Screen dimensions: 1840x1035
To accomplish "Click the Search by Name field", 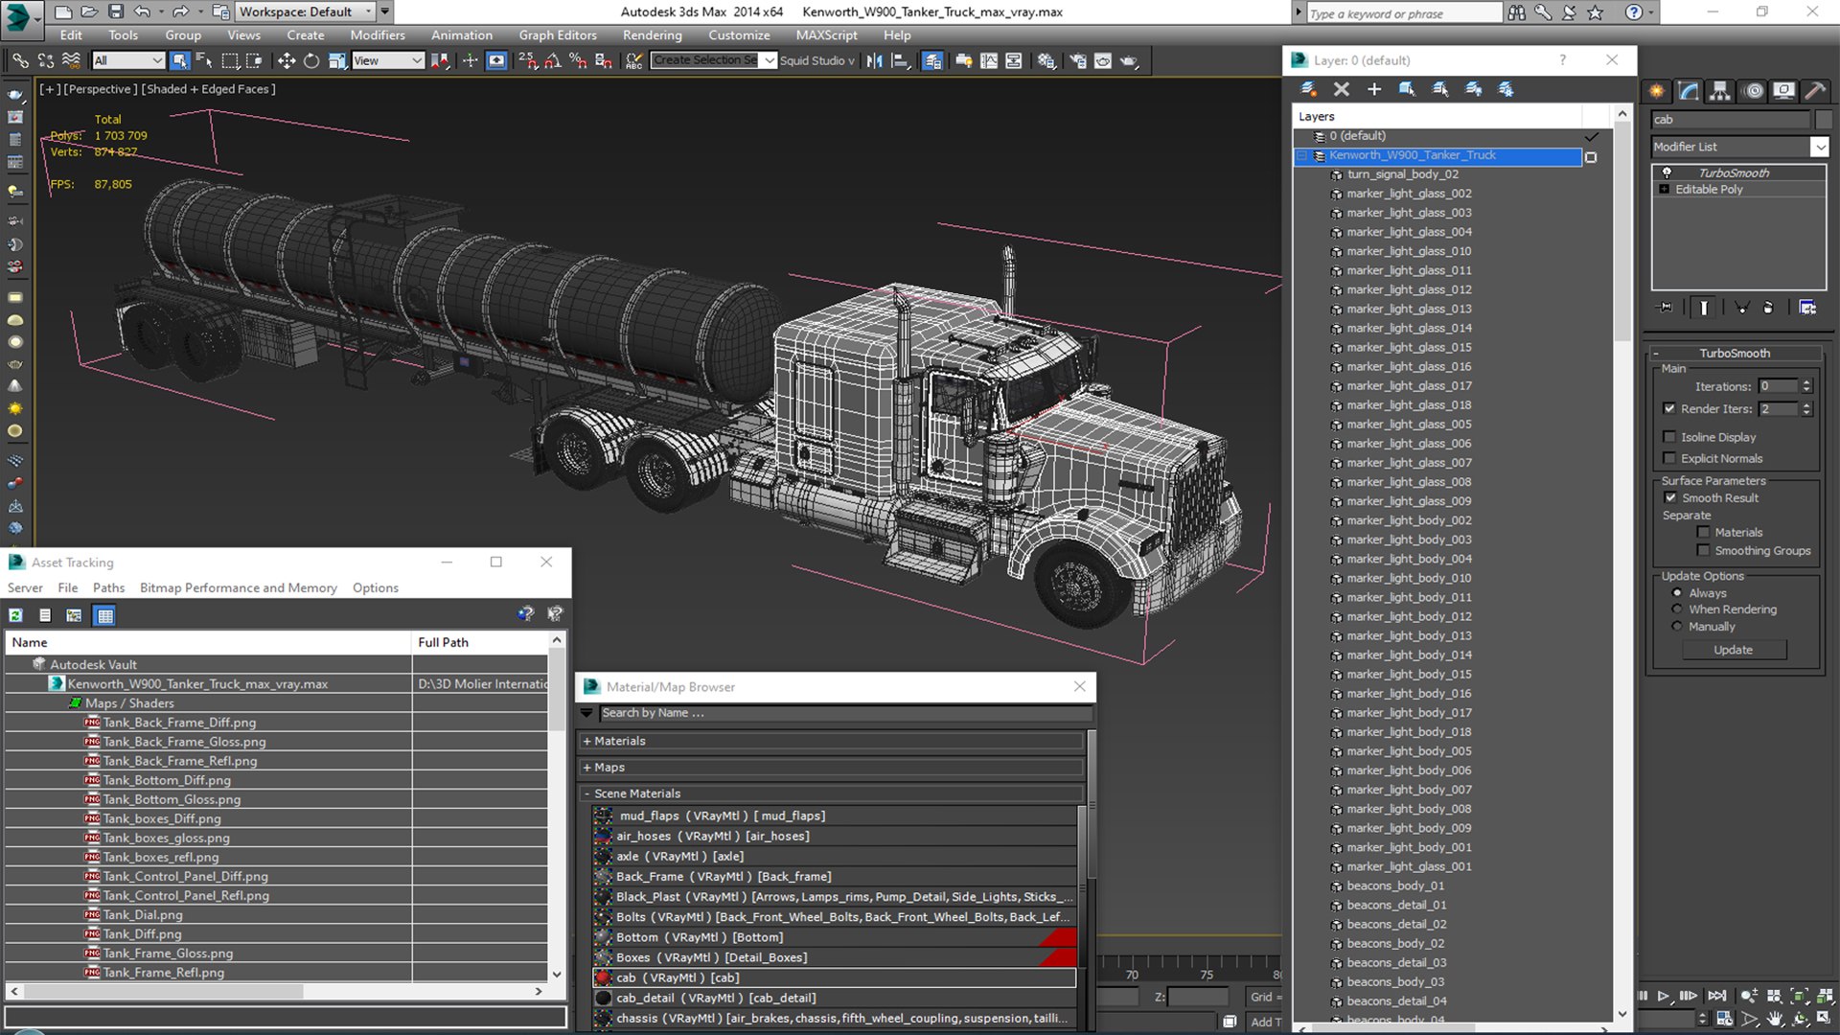I will 845,713.
